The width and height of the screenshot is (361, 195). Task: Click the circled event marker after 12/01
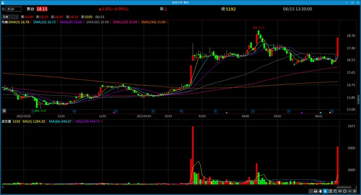pos(116,111)
